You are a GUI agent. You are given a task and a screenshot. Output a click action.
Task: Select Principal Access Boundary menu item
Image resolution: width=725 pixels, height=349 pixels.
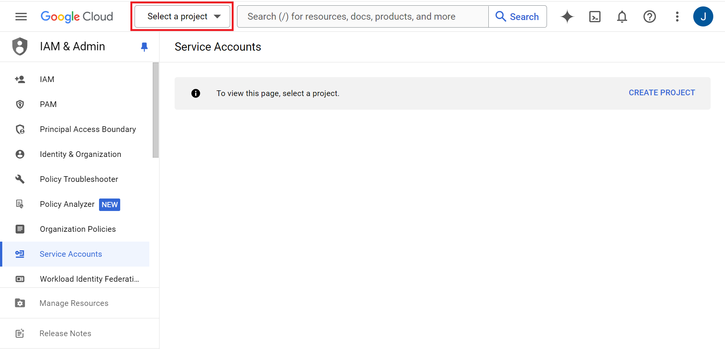(88, 129)
